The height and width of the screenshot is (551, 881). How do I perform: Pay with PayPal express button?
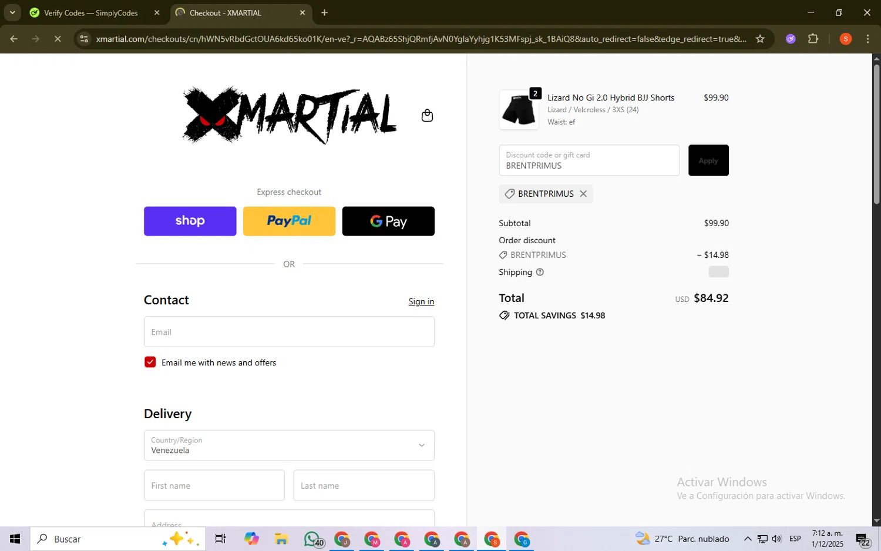pyautogui.click(x=289, y=221)
